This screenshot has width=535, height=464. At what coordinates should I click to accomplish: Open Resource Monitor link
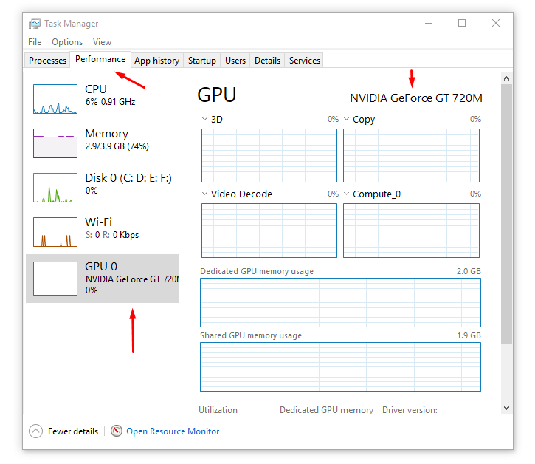(173, 431)
